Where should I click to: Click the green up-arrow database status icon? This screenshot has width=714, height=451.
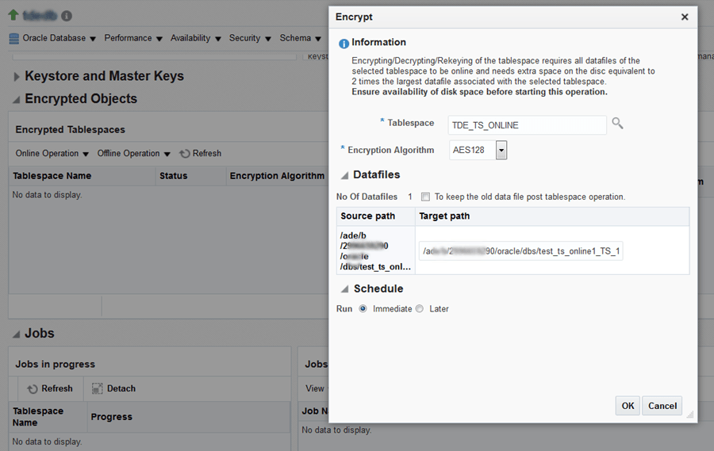[13, 15]
